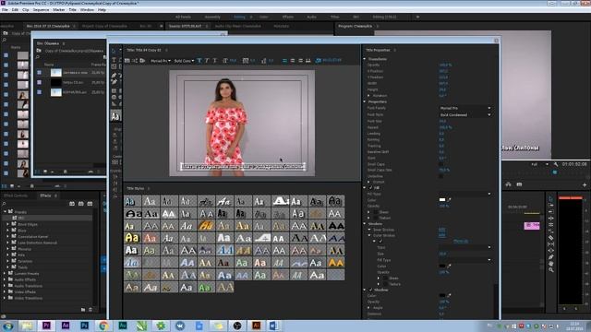Select the Titler Selection arrow tool

tap(115, 51)
